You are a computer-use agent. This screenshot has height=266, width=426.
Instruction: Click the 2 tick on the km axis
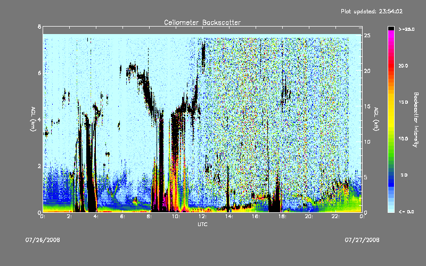coord(39,166)
